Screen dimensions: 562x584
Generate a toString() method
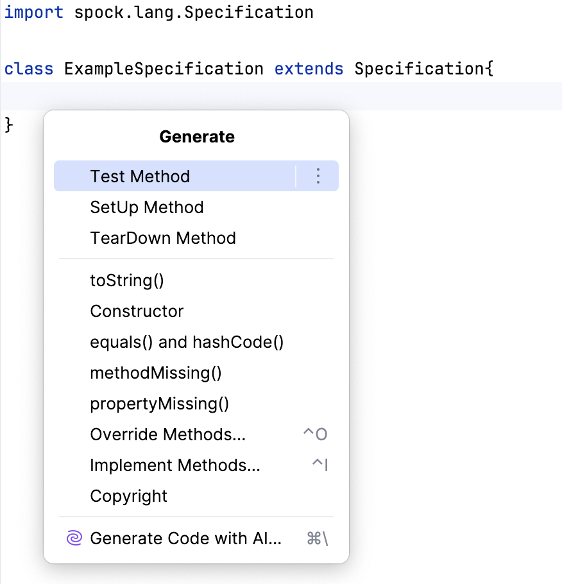[126, 280]
